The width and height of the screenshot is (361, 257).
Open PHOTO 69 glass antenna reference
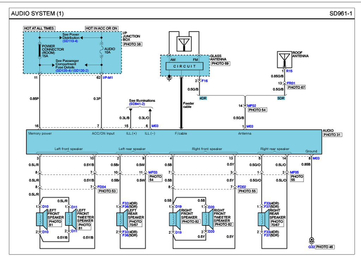(x=220, y=63)
